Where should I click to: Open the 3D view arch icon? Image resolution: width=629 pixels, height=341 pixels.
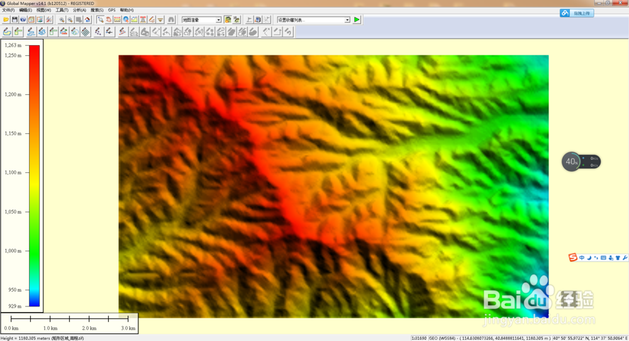point(171,20)
